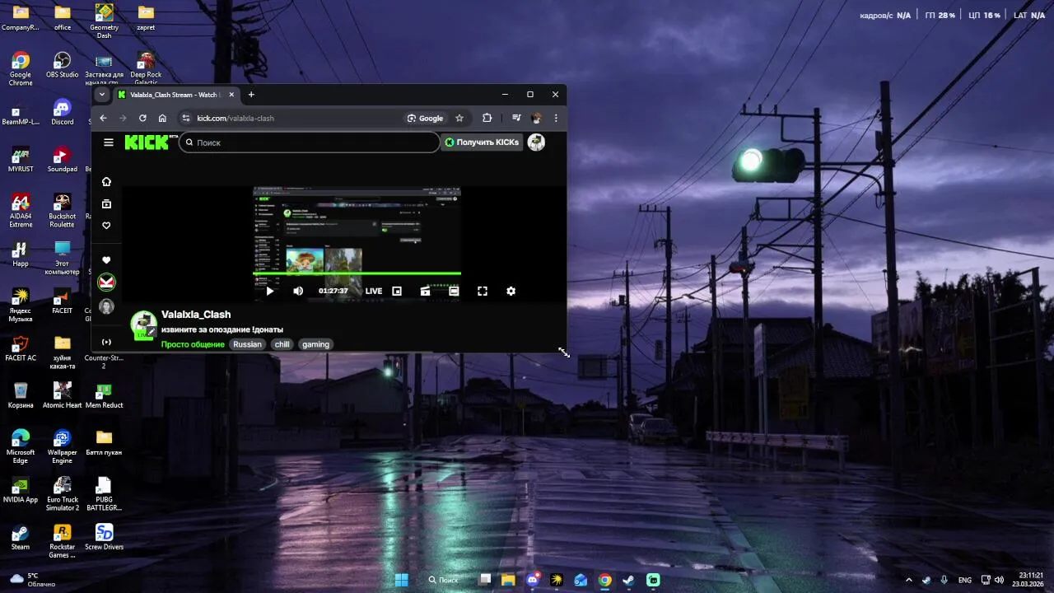Close the Valalxla_Clash Stream tab
This screenshot has height=593, width=1054.
[231, 95]
